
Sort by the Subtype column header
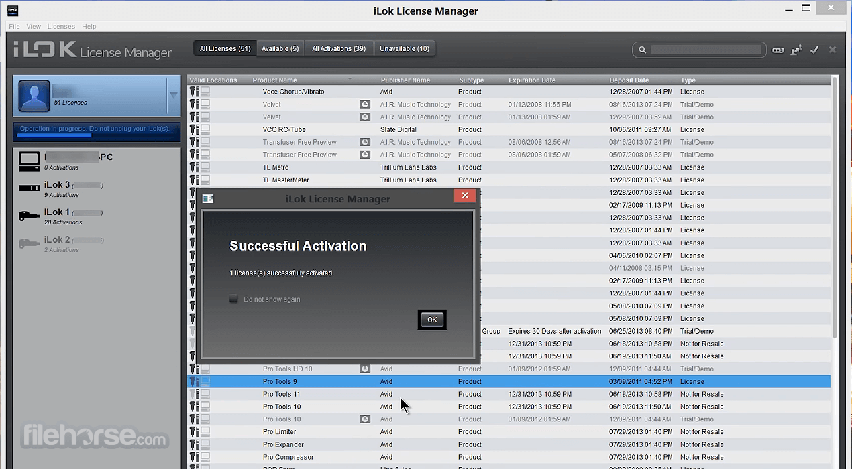[471, 80]
